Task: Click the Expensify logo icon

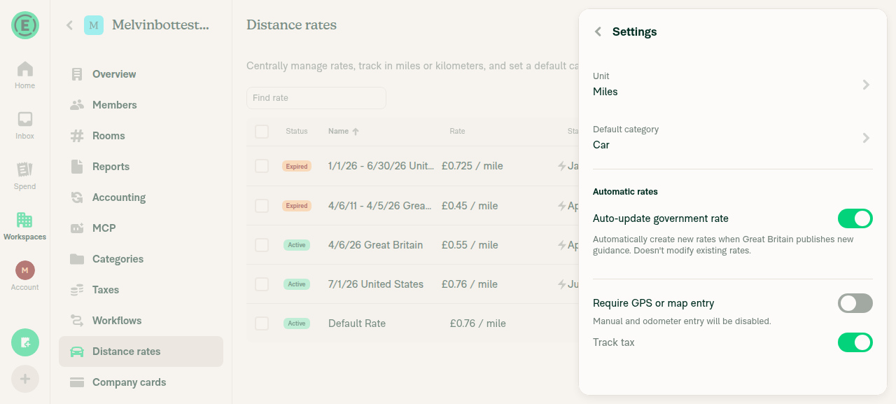Action: [x=25, y=25]
